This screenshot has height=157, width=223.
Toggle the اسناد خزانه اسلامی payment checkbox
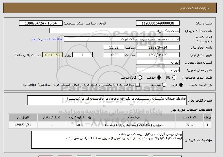click(x=137, y=85)
